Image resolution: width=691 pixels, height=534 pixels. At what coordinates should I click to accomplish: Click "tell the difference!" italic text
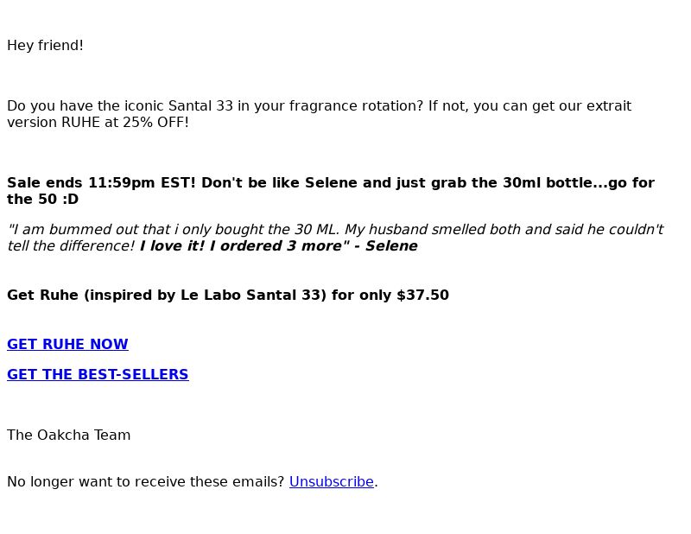pyautogui.click(x=72, y=245)
